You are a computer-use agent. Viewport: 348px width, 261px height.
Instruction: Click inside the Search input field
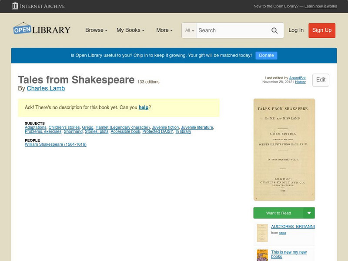[x=231, y=30]
